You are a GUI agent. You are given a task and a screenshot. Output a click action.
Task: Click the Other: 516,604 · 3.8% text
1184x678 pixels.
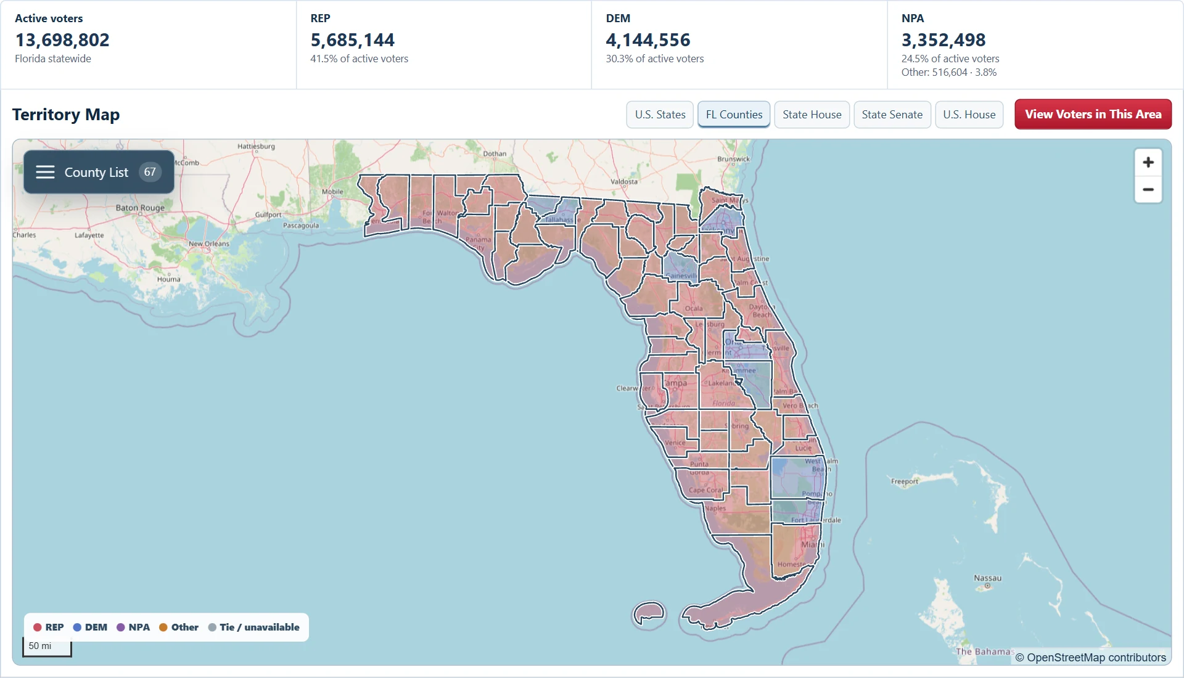948,72
